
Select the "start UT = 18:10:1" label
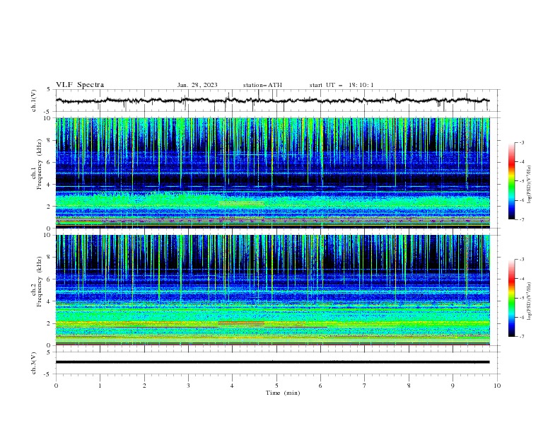click(342, 85)
